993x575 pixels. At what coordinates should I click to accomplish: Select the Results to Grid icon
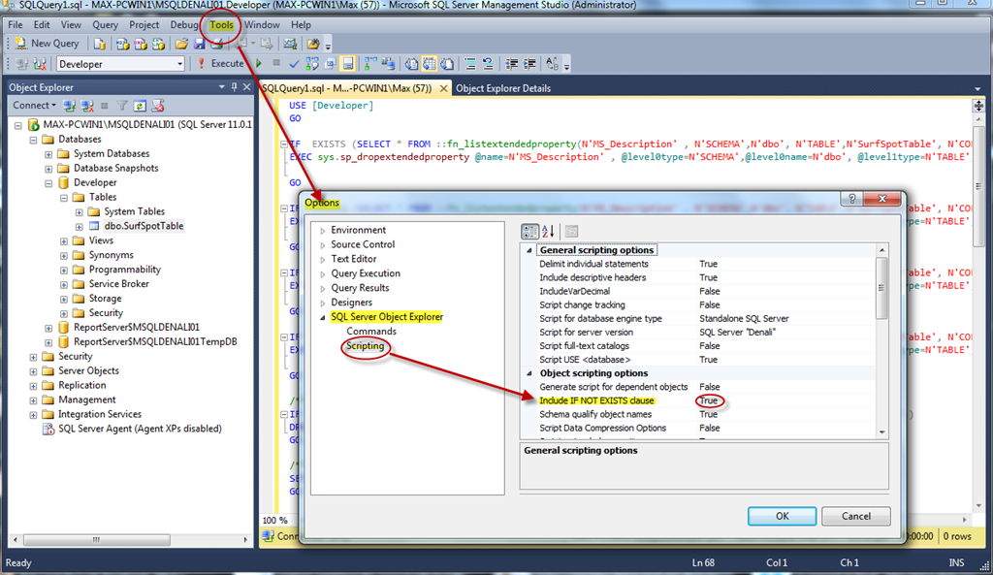tap(430, 63)
